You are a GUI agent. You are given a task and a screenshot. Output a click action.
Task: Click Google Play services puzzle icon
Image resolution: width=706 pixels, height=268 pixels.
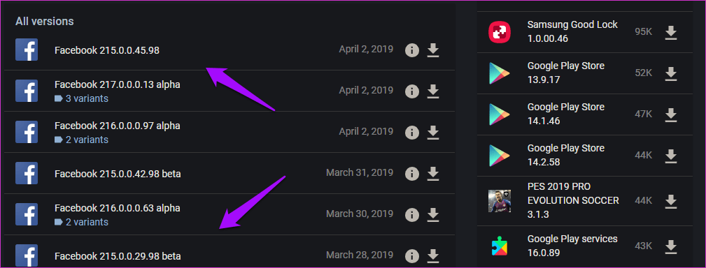click(500, 246)
